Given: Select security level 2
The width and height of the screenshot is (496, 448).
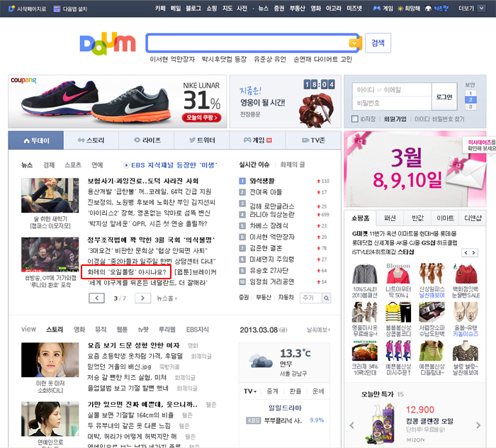Looking at the screenshot, I should click(470, 100).
